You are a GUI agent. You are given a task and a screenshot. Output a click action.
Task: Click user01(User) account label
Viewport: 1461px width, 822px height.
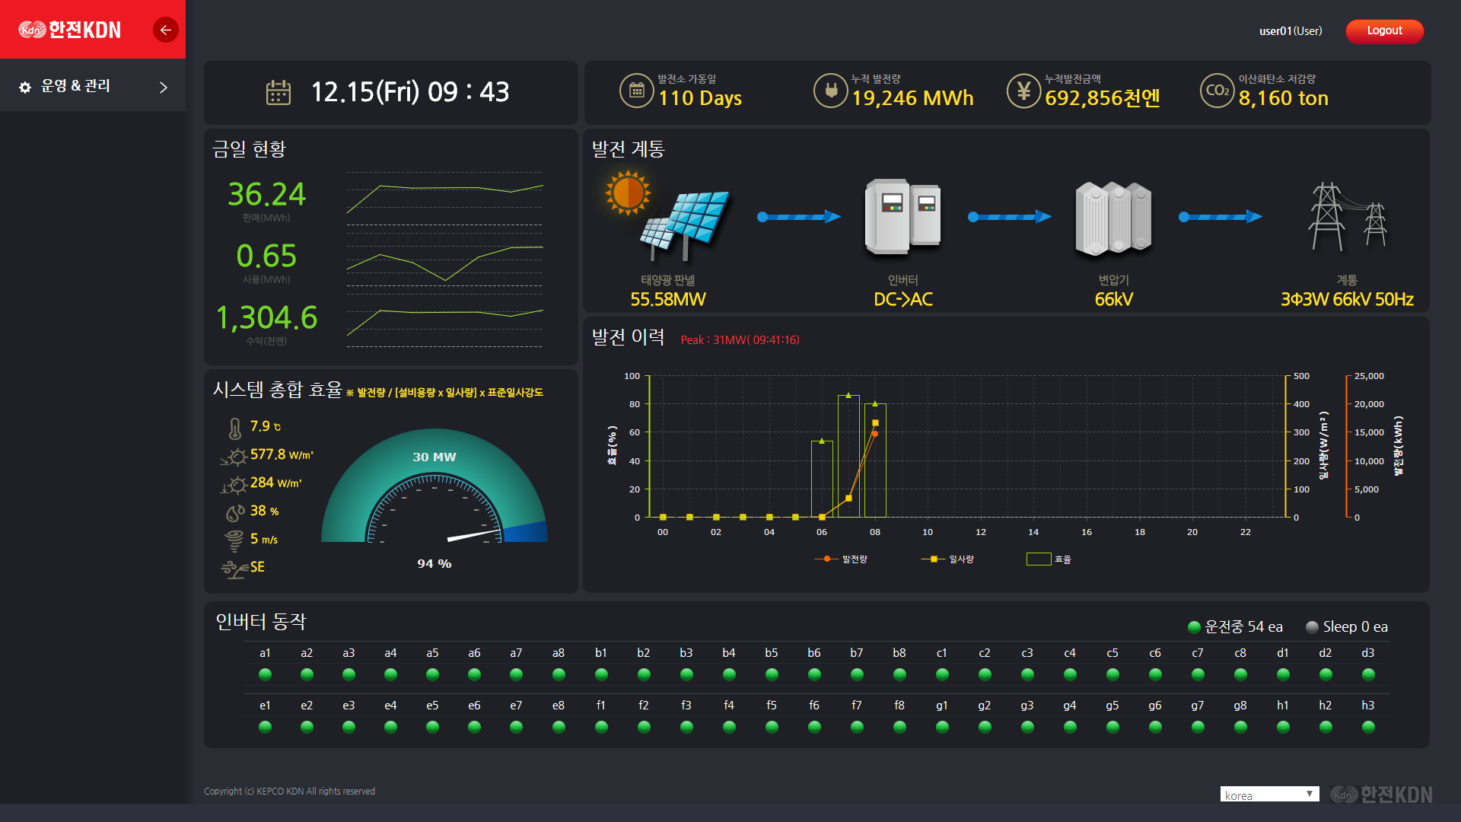[x=1291, y=31]
